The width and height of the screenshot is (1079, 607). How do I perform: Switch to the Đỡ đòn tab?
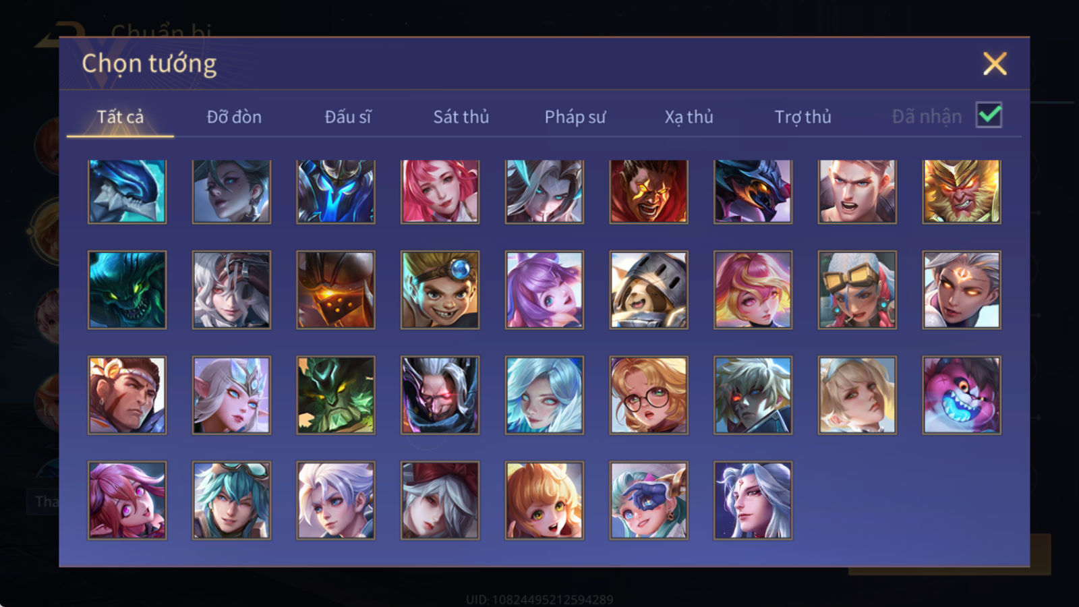point(234,117)
